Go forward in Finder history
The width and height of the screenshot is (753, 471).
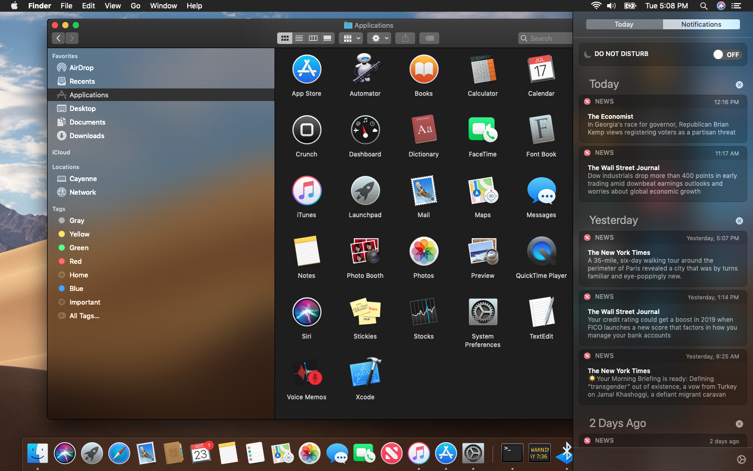72,38
